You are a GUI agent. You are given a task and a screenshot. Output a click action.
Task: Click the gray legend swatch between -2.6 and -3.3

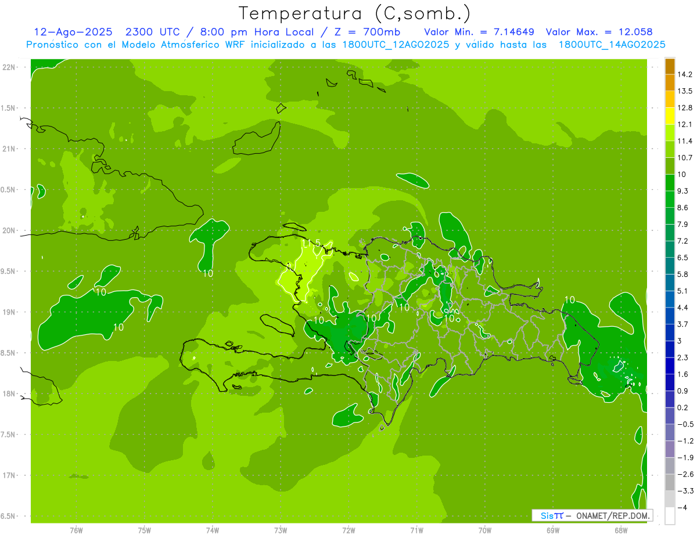click(670, 483)
